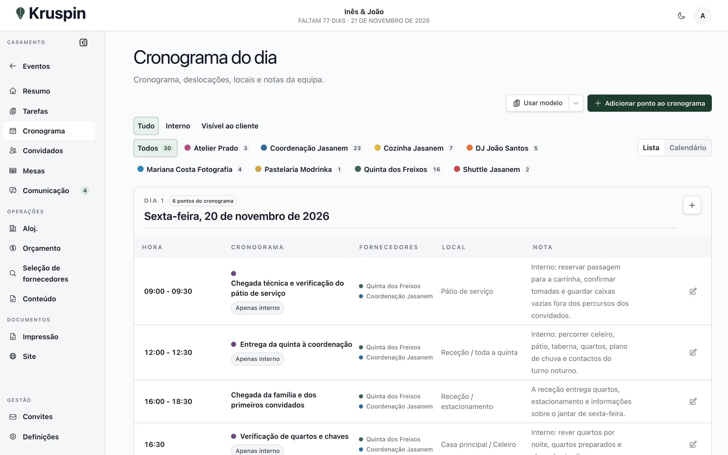Filter by DJ João Santos

click(502, 148)
